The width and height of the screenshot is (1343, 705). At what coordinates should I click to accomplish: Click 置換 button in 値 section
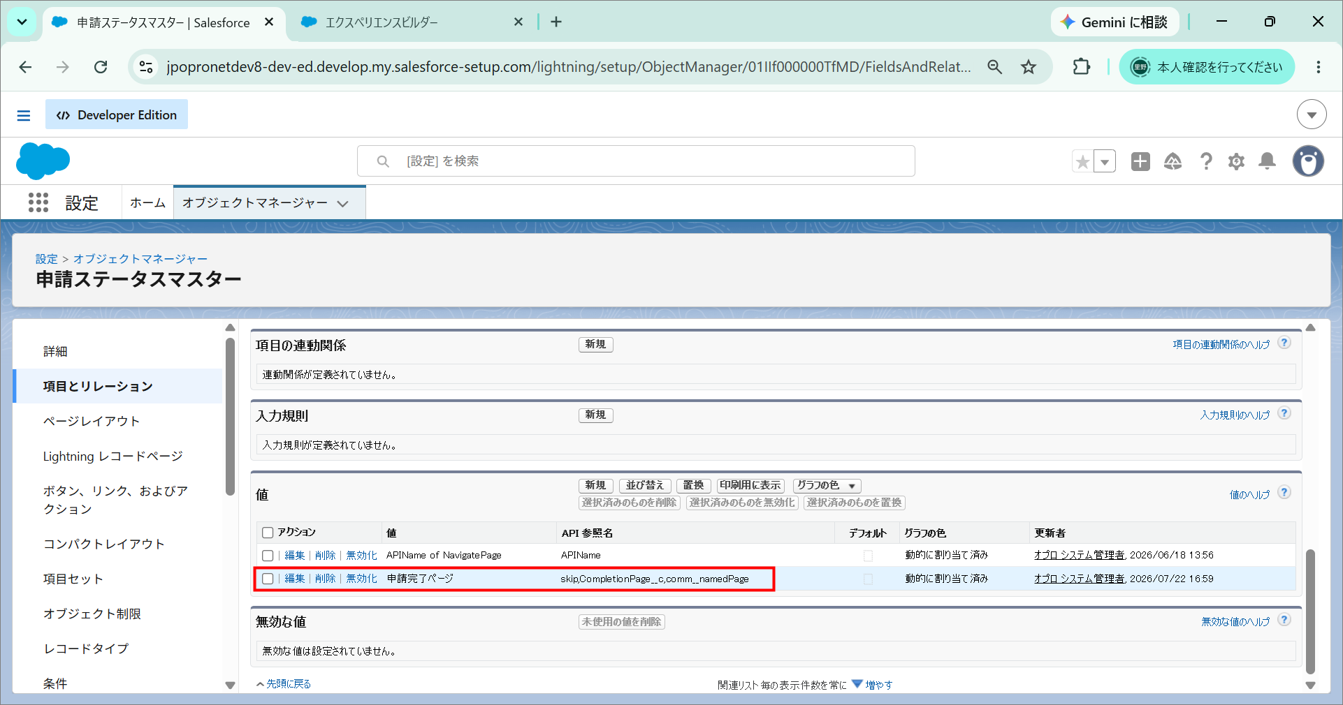click(693, 486)
